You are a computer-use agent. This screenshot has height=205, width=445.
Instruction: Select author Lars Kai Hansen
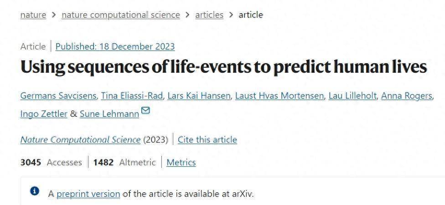(x=200, y=95)
